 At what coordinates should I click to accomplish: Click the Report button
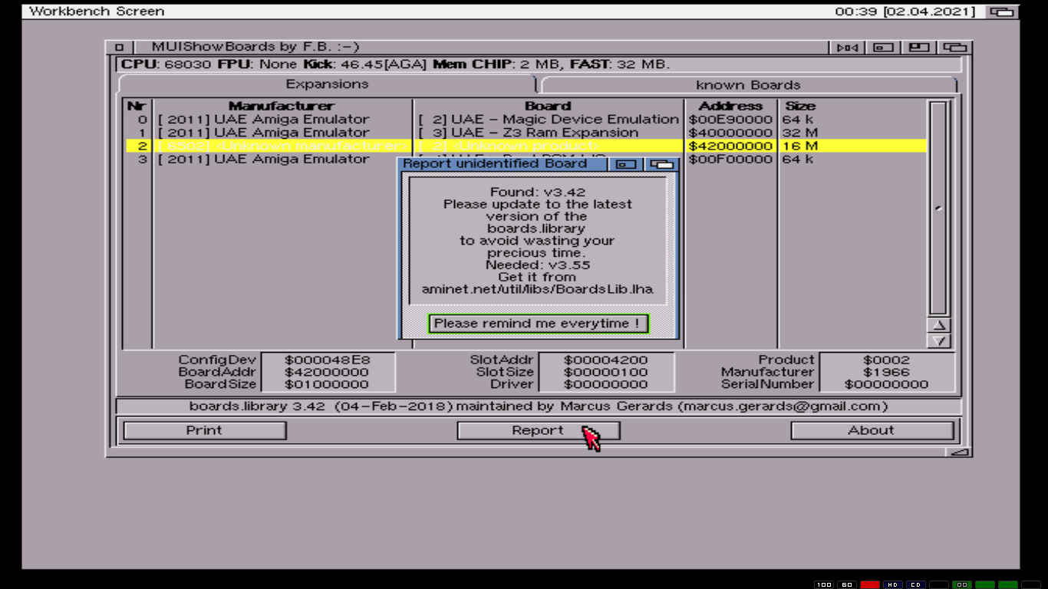tap(538, 431)
